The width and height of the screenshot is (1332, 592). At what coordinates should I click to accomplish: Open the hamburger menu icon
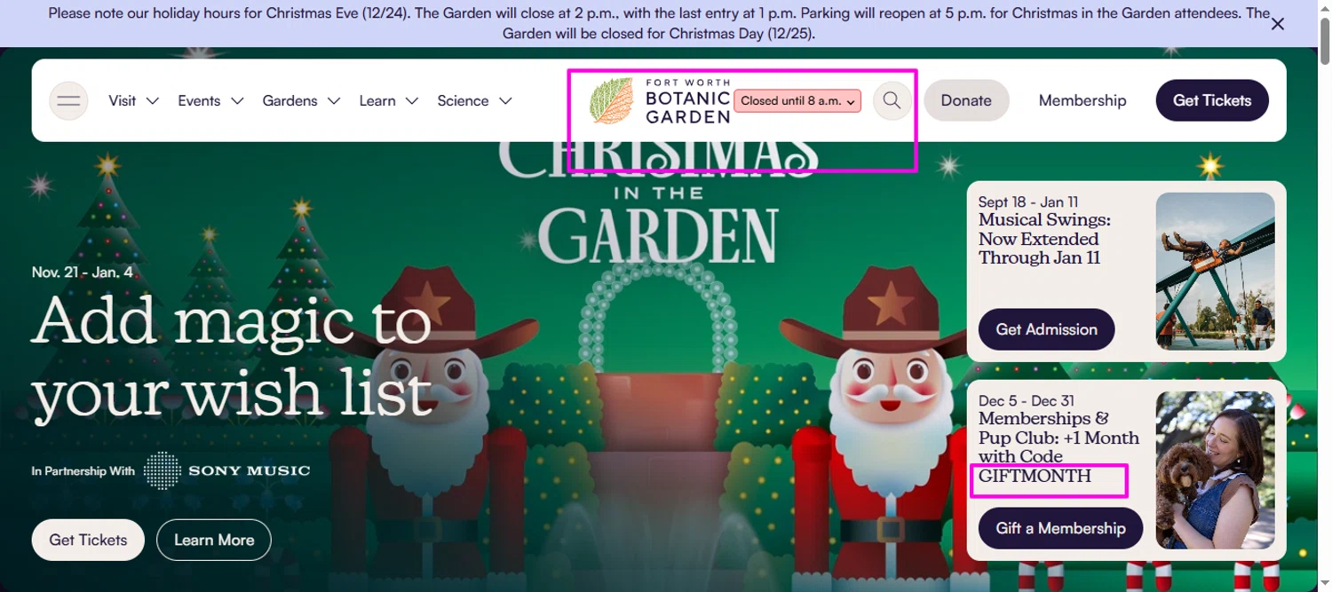pyautogui.click(x=68, y=100)
